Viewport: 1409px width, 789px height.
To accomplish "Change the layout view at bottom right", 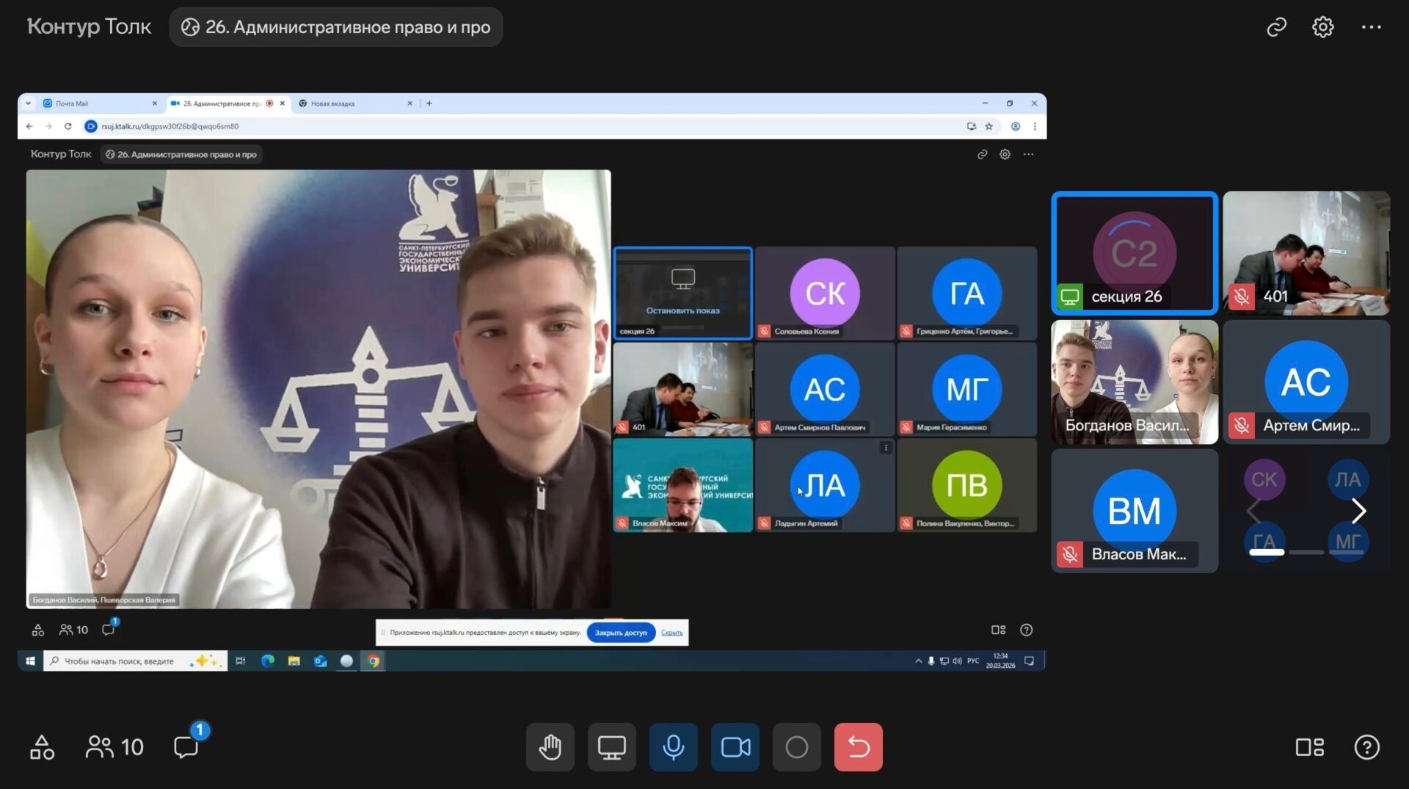I will point(1309,747).
